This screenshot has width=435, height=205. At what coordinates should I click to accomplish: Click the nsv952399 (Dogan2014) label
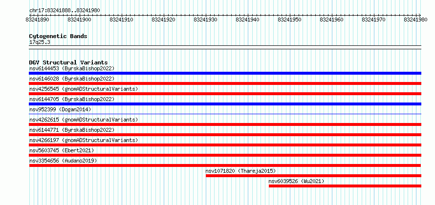tap(60, 109)
